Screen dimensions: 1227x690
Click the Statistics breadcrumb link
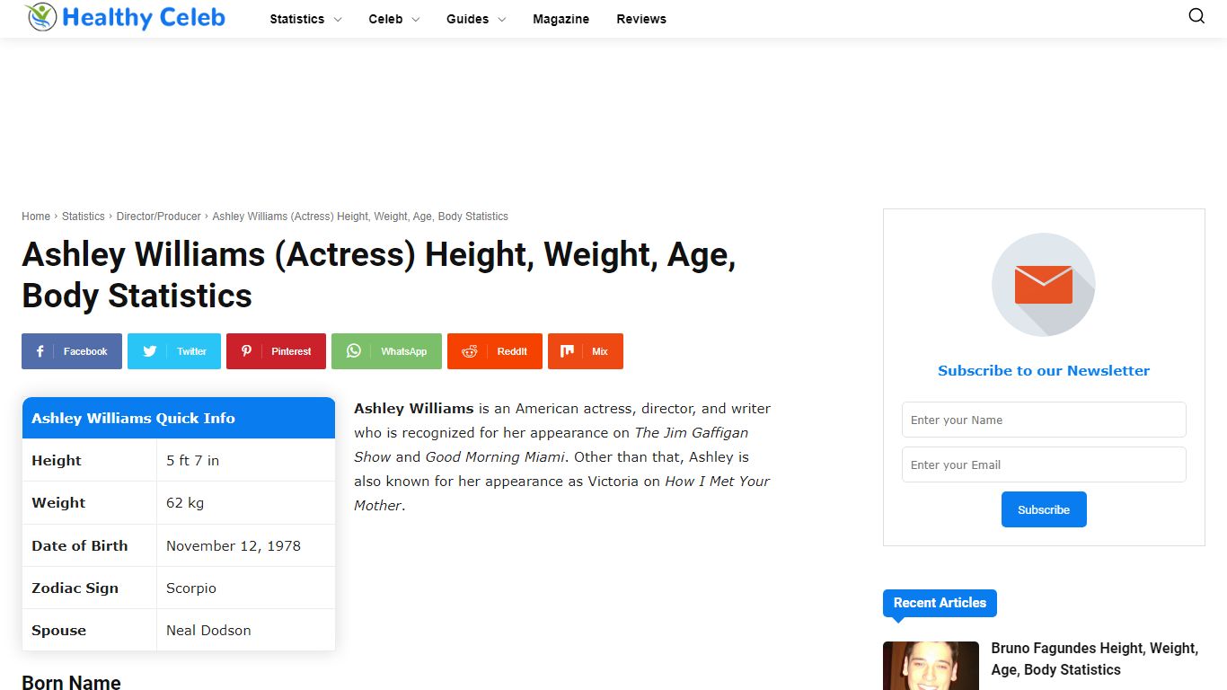(x=84, y=217)
